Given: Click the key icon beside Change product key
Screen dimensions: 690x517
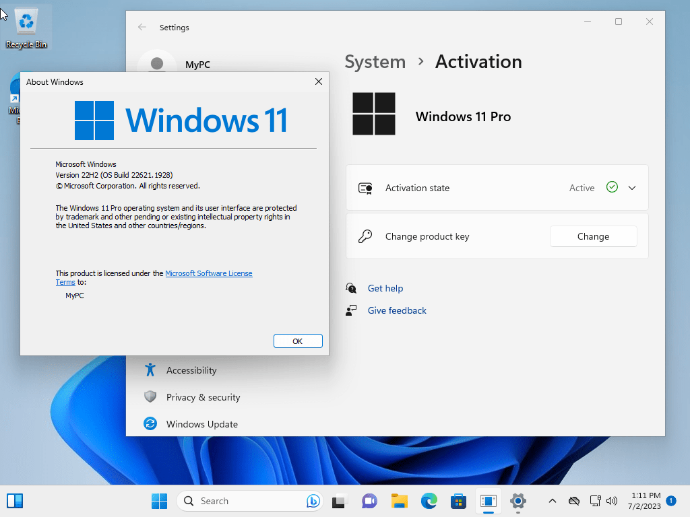Looking at the screenshot, I should (x=365, y=236).
